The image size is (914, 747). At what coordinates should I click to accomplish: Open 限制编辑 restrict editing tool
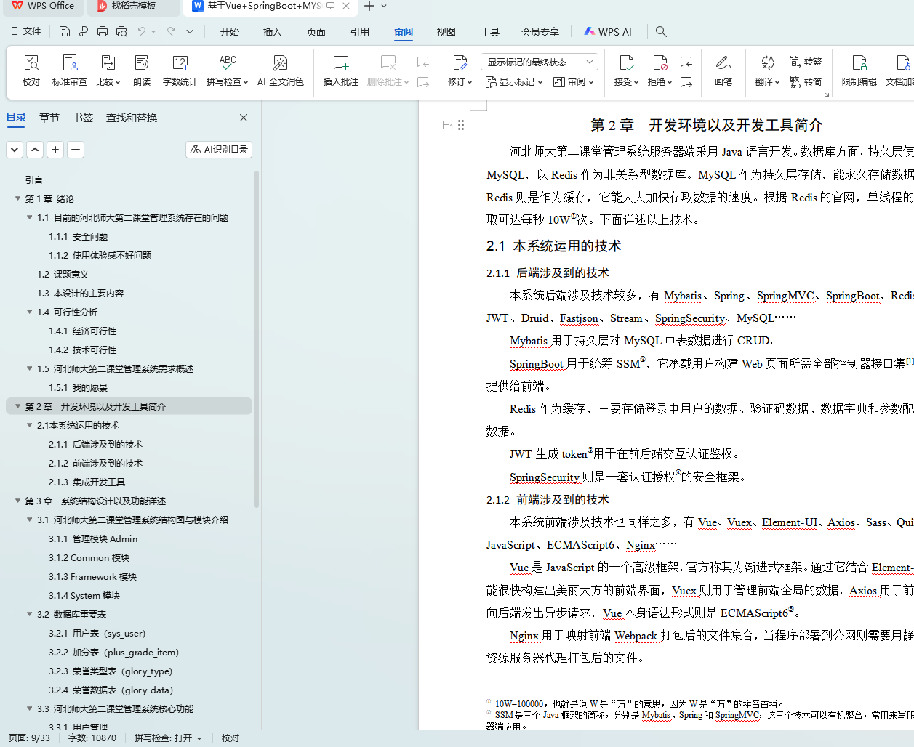click(x=859, y=70)
